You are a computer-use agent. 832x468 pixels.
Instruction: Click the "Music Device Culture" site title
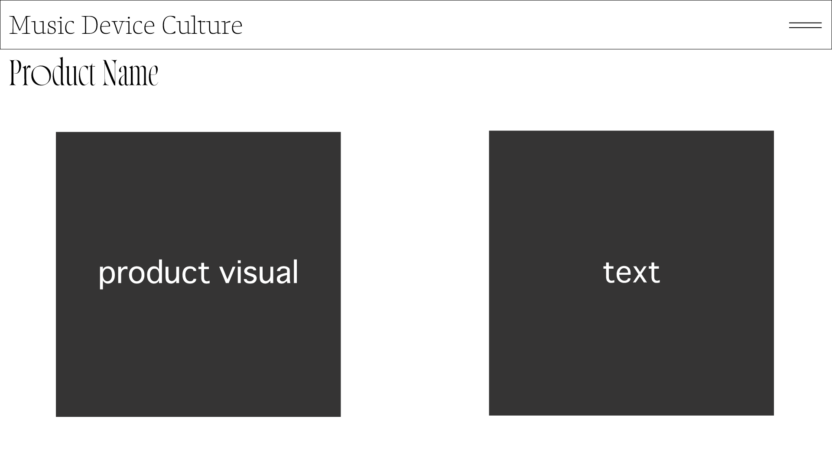pyautogui.click(x=126, y=25)
